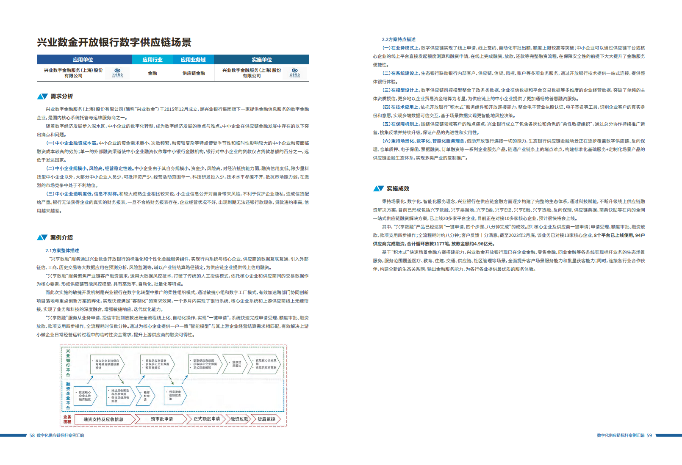Screen dimensions: 682x465
Task: Select the 应用行业 table header
Action: coord(152,60)
